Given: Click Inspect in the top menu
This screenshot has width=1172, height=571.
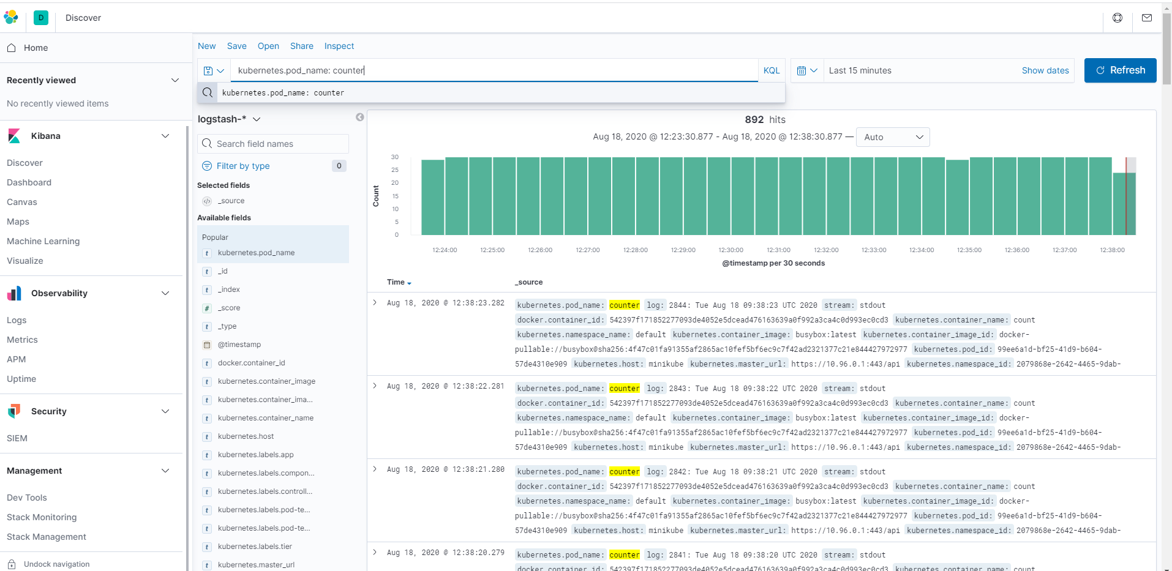Looking at the screenshot, I should [339, 46].
